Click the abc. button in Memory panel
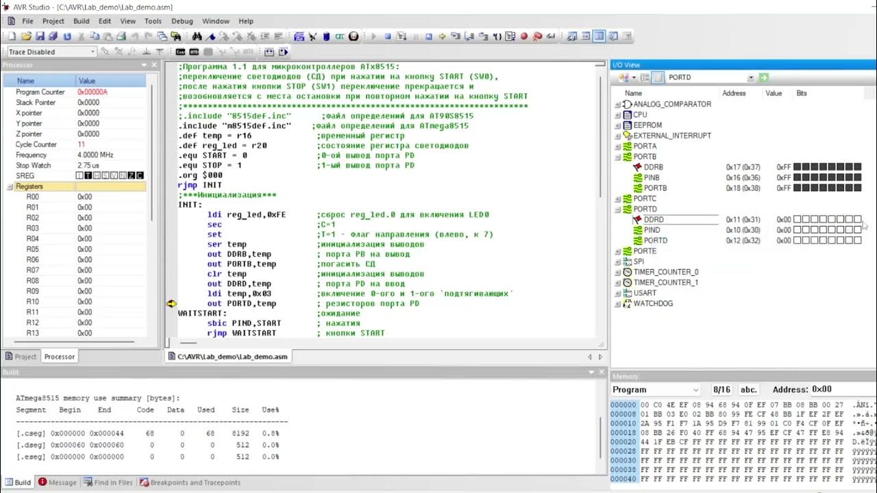Screen dimensions: 877x493 click(749, 390)
